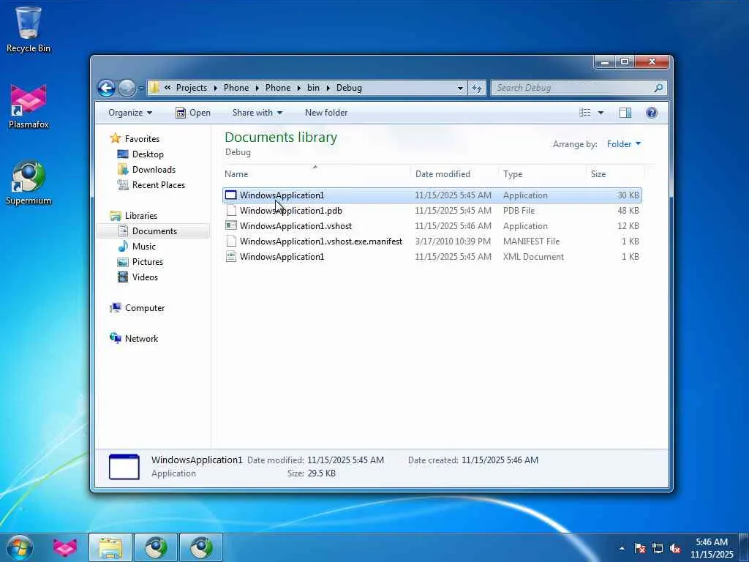
Task: Click the refresh button beside address bar
Action: click(477, 88)
